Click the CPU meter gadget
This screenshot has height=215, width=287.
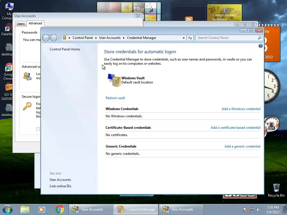[272, 124]
